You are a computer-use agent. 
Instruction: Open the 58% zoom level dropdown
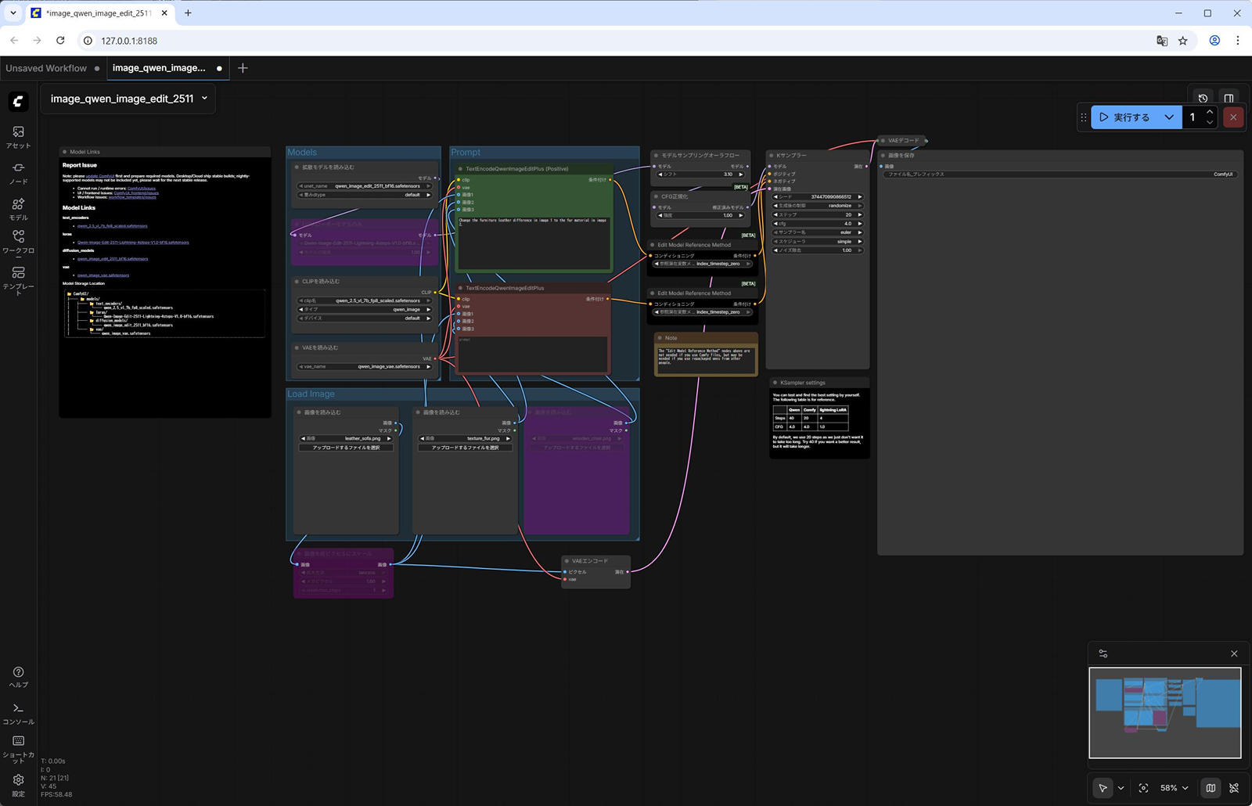pyautogui.click(x=1174, y=788)
